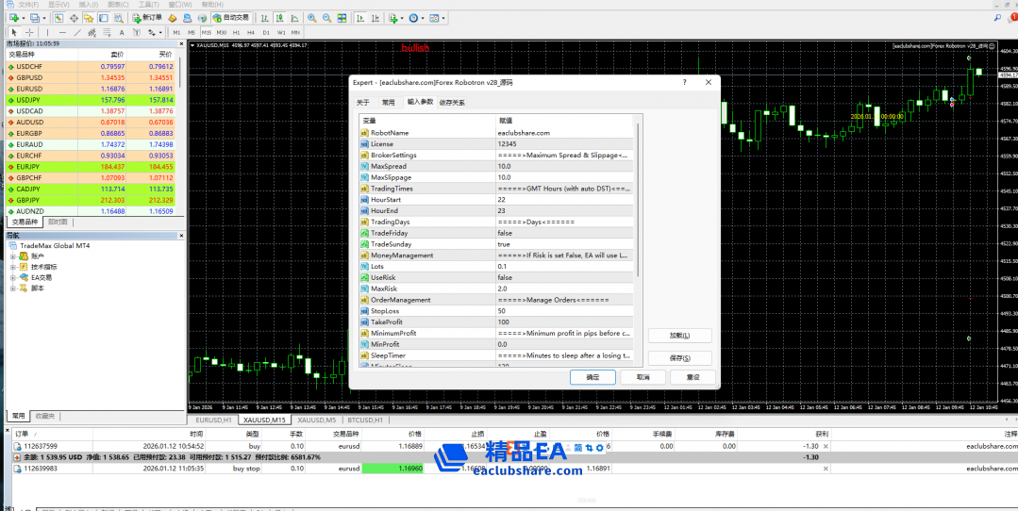The height and width of the screenshot is (511, 1018).
Task: Click the UseRisk value 'false'
Action: pyautogui.click(x=505, y=278)
